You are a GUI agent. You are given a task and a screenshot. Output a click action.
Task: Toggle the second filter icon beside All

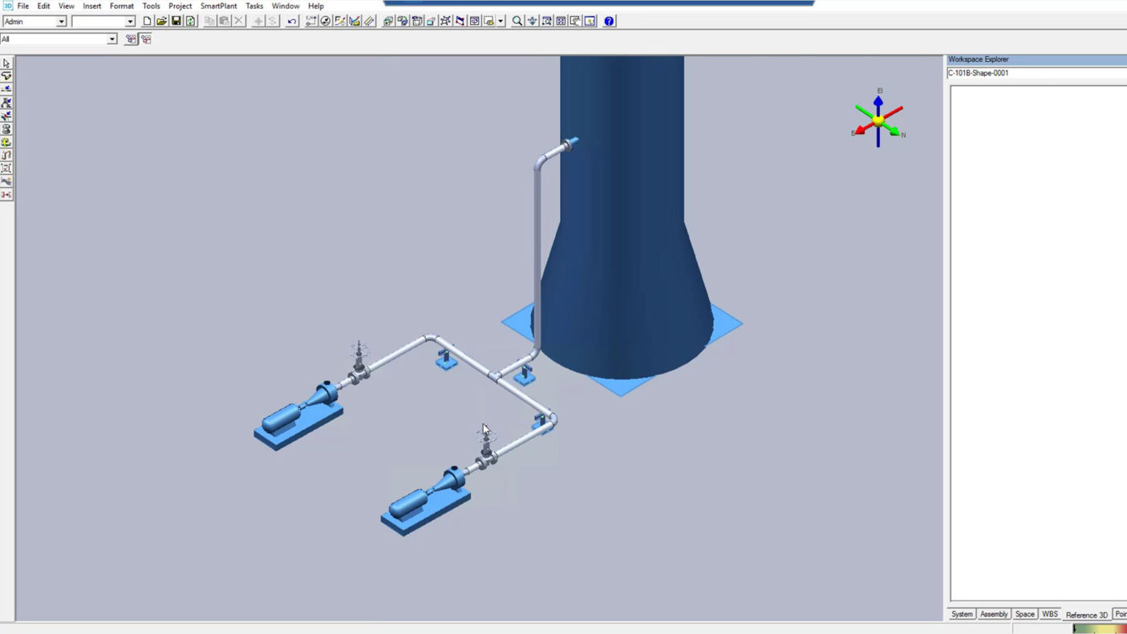click(146, 39)
